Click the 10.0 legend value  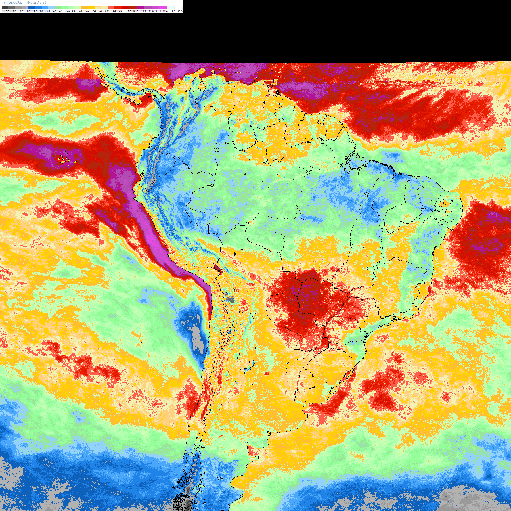[x=135, y=11]
